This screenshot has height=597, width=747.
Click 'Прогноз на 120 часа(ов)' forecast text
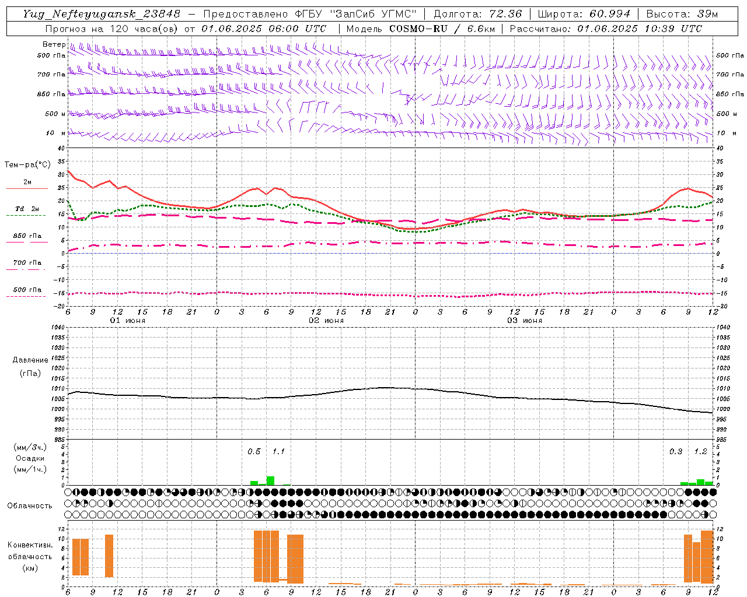(113, 29)
